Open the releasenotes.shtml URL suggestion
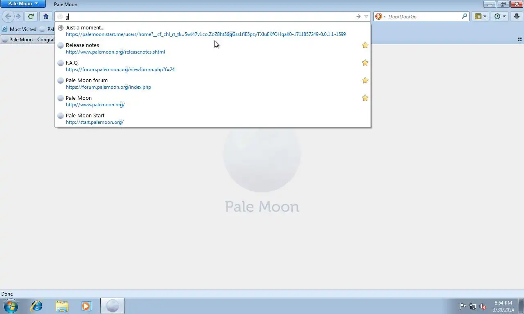This screenshot has width=524, height=314. point(115,52)
